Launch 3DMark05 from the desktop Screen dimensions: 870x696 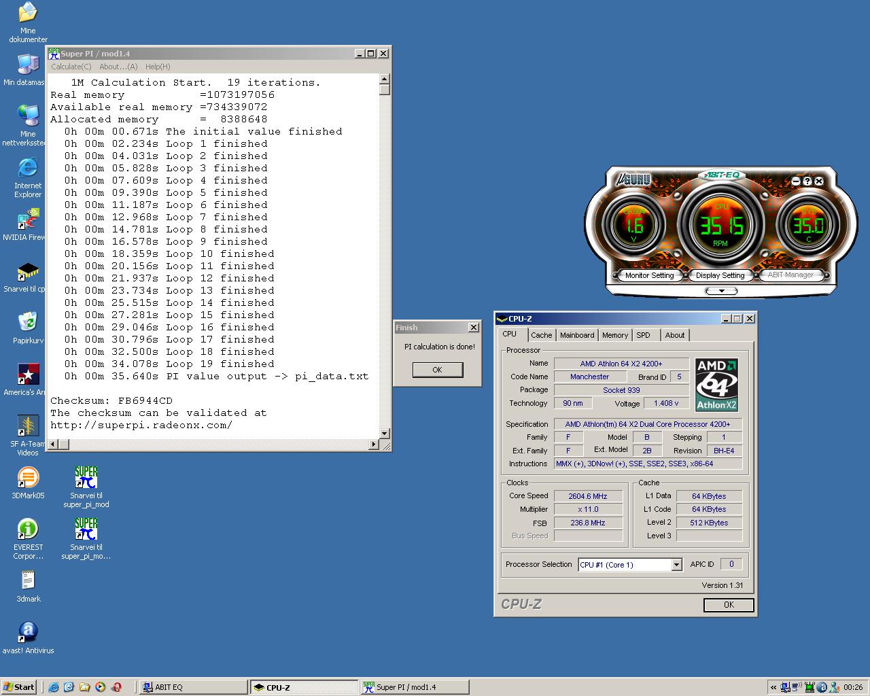[x=28, y=483]
